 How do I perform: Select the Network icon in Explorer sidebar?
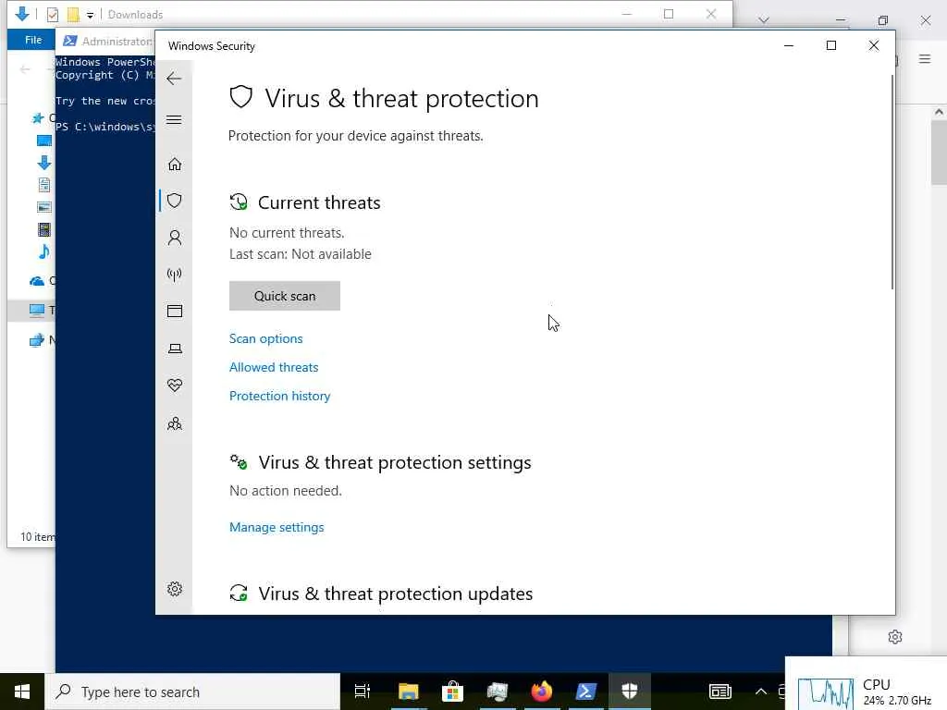coord(37,340)
